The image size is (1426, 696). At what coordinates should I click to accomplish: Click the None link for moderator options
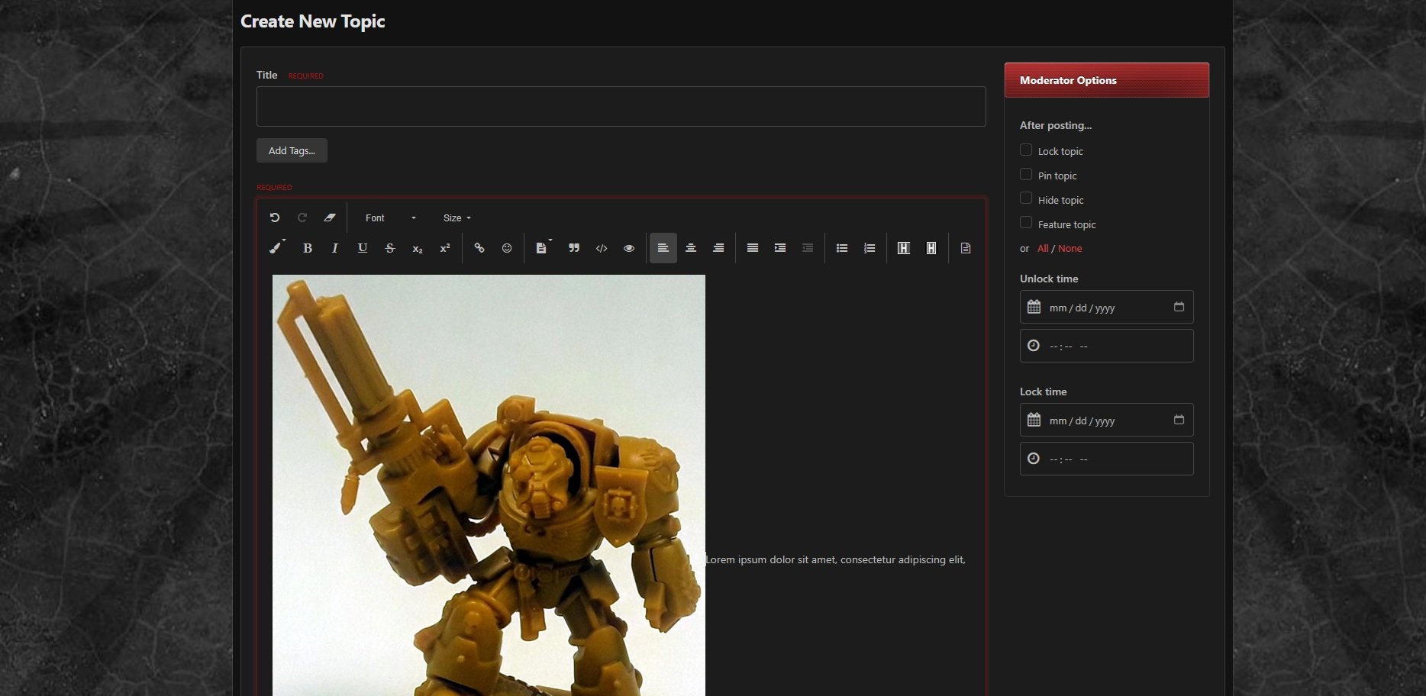tap(1069, 249)
